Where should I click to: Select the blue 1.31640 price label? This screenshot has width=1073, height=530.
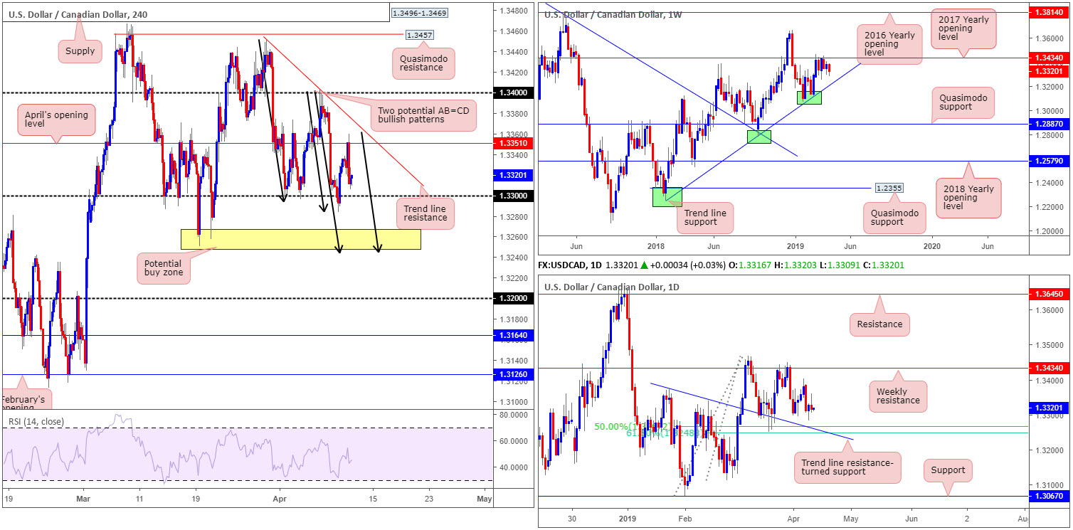pyautogui.click(x=513, y=336)
